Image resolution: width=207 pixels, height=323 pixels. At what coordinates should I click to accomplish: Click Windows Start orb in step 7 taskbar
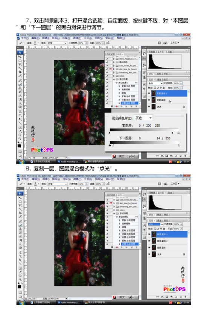21,162
